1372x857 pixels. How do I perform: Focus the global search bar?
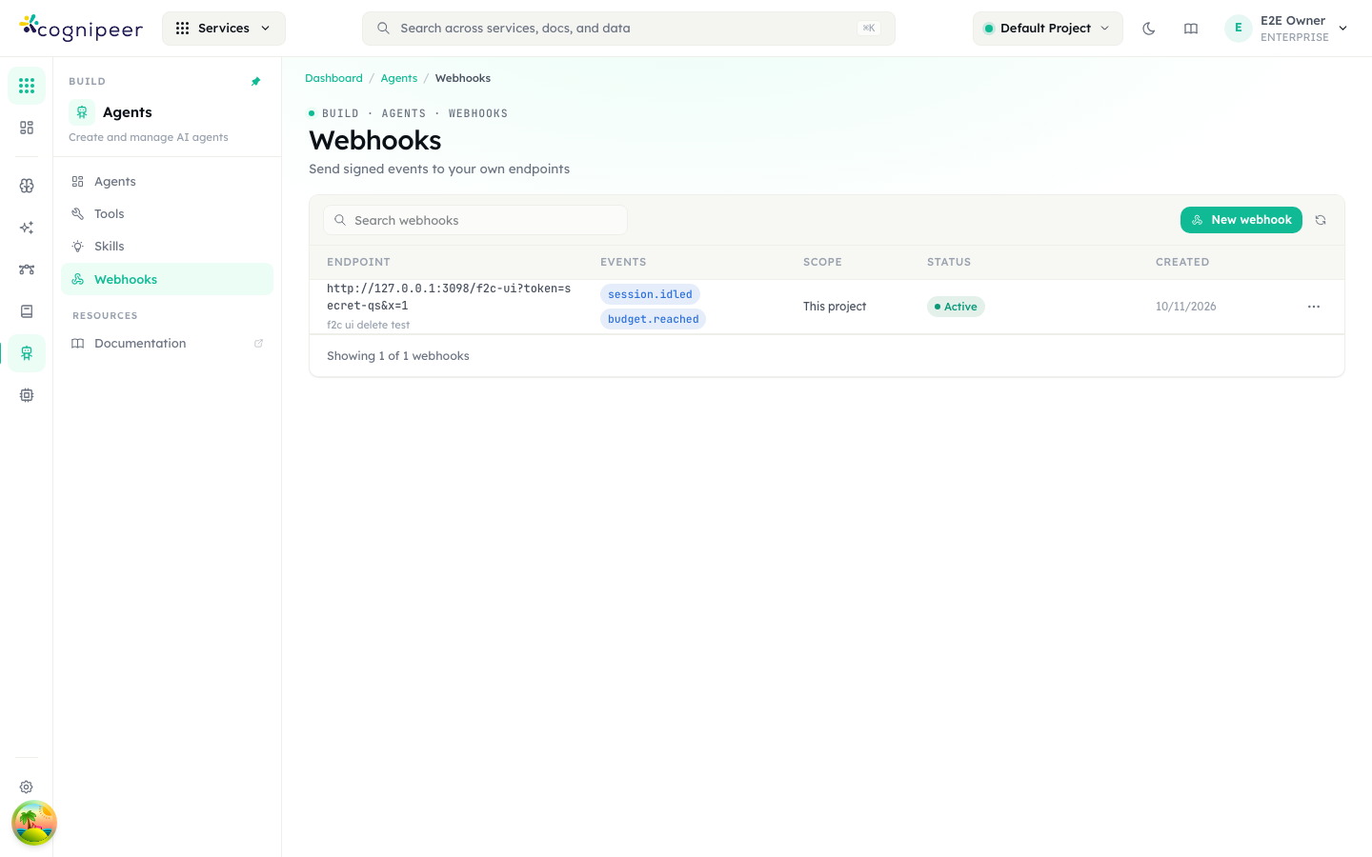pos(629,29)
